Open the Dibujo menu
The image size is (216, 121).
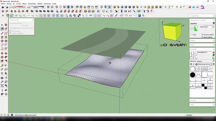click(24, 4)
